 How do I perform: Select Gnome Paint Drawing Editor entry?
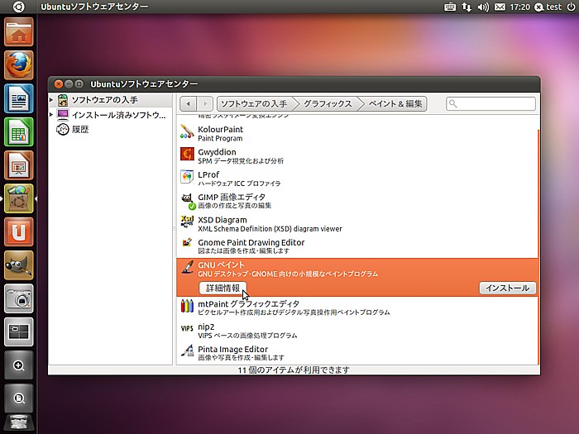357,246
